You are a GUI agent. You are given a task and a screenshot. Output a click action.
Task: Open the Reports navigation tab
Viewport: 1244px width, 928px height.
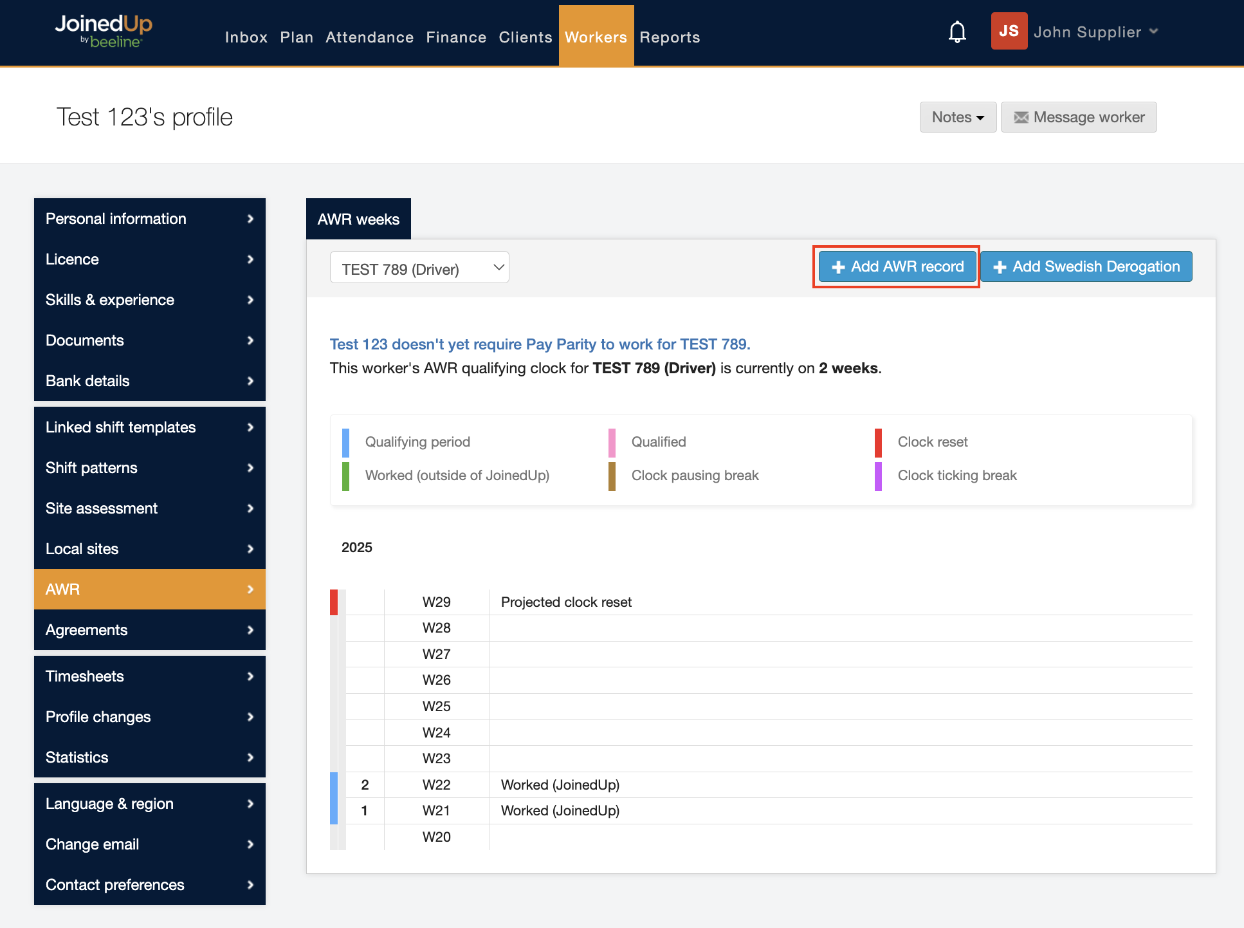[x=669, y=37]
